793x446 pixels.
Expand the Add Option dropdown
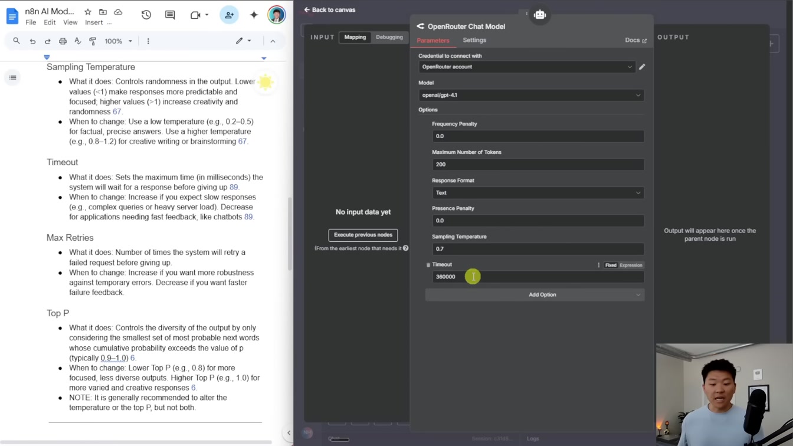(x=535, y=294)
